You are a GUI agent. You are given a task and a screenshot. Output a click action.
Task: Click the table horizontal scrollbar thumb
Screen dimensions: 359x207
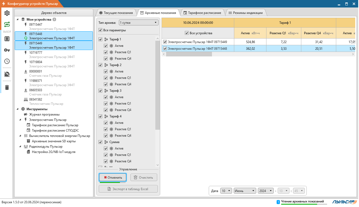[x=189, y=54]
